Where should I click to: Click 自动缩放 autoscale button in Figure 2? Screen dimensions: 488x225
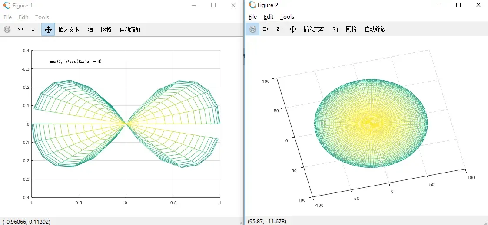(375, 29)
